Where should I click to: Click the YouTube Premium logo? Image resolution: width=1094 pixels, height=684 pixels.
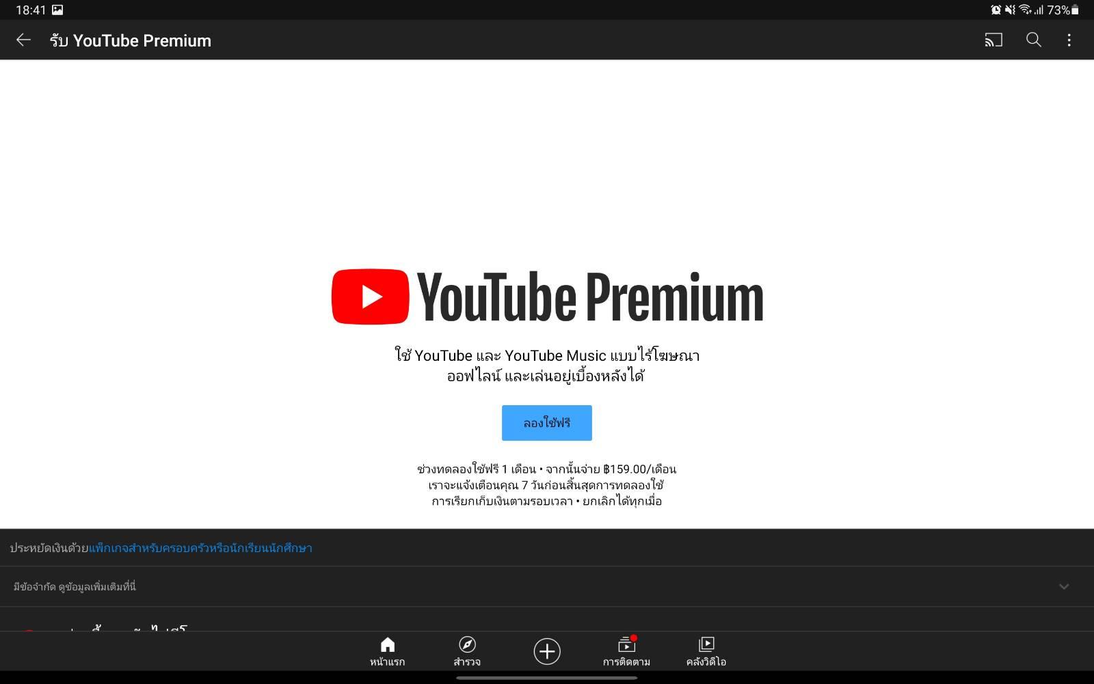pos(547,297)
